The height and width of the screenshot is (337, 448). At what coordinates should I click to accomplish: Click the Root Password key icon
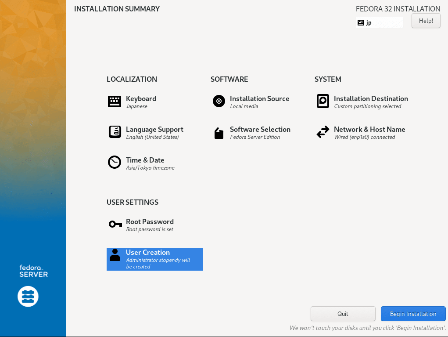[115, 224]
